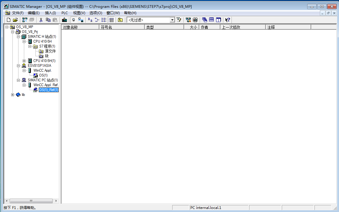Open the PLC menu
The width and height of the screenshot is (339, 212).
(x=65, y=13)
